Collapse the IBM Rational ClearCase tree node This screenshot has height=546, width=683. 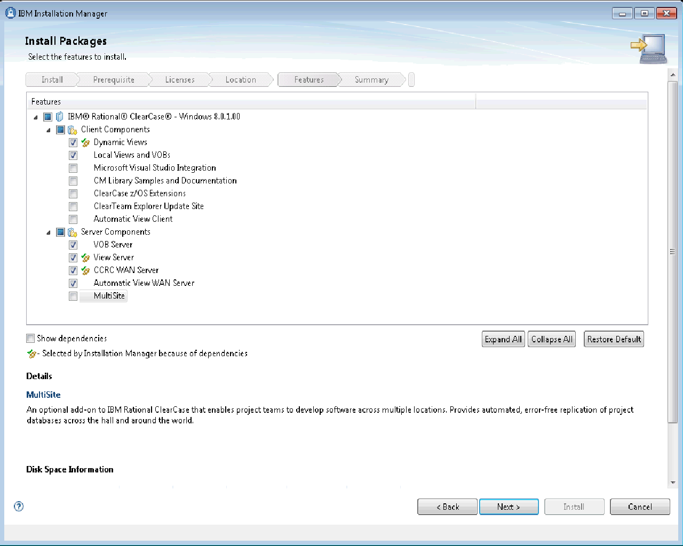36,117
